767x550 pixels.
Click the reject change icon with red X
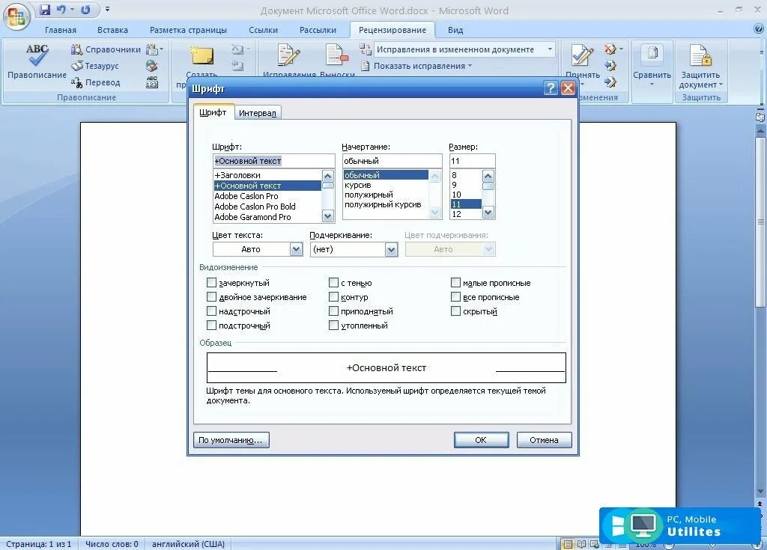pyautogui.click(x=610, y=49)
